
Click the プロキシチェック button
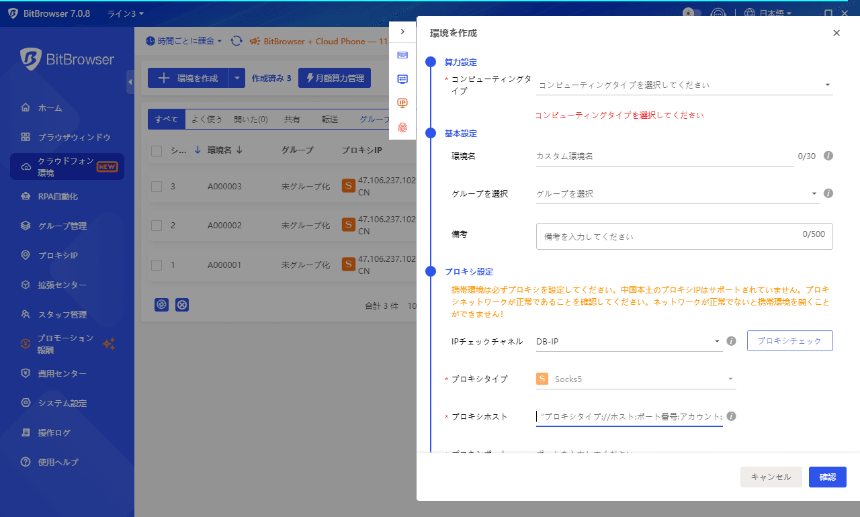[789, 340]
